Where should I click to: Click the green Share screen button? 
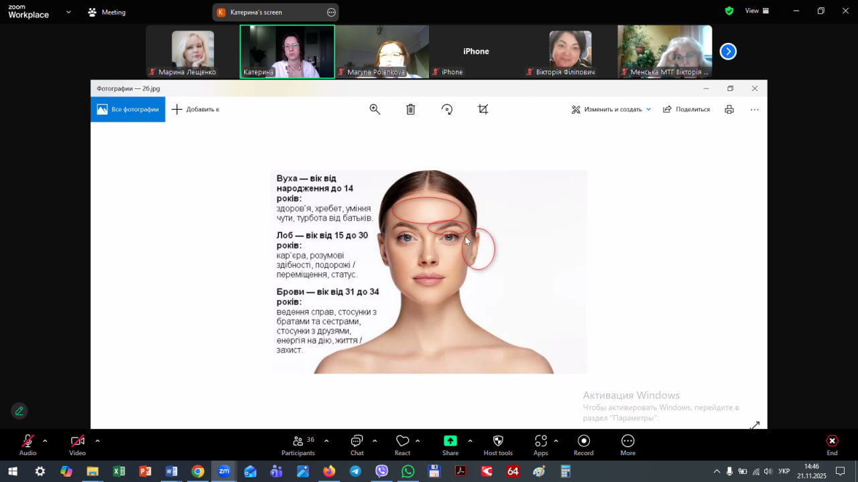click(x=450, y=445)
